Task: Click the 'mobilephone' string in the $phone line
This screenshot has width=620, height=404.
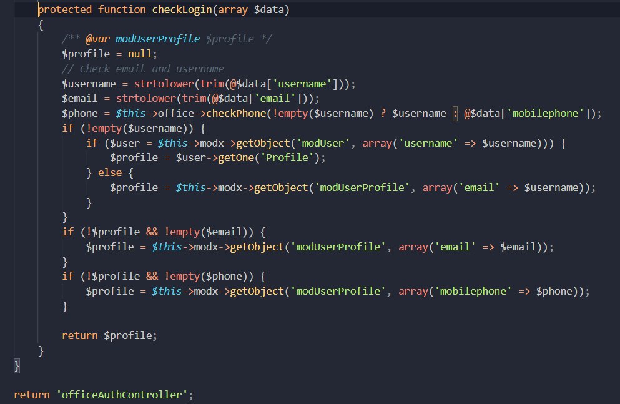Action: pyautogui.click(x=545, y=113)
